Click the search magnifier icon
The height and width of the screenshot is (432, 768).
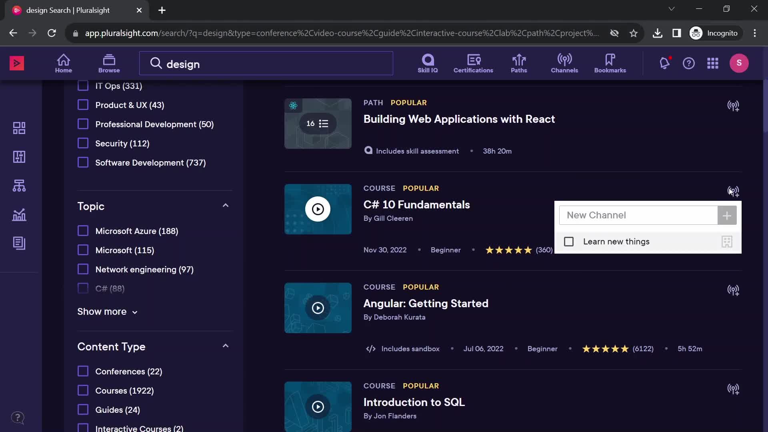(156, 63)
